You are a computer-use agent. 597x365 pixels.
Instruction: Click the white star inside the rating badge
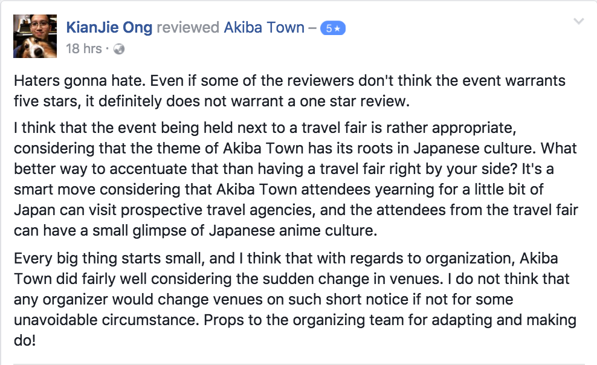click(338, 28)
